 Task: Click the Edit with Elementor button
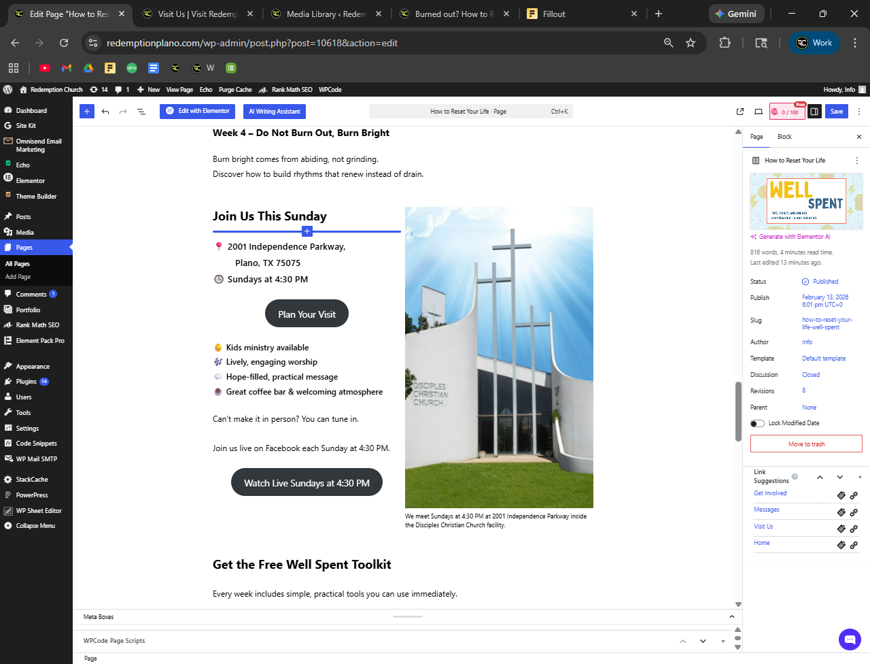(198, 111)
